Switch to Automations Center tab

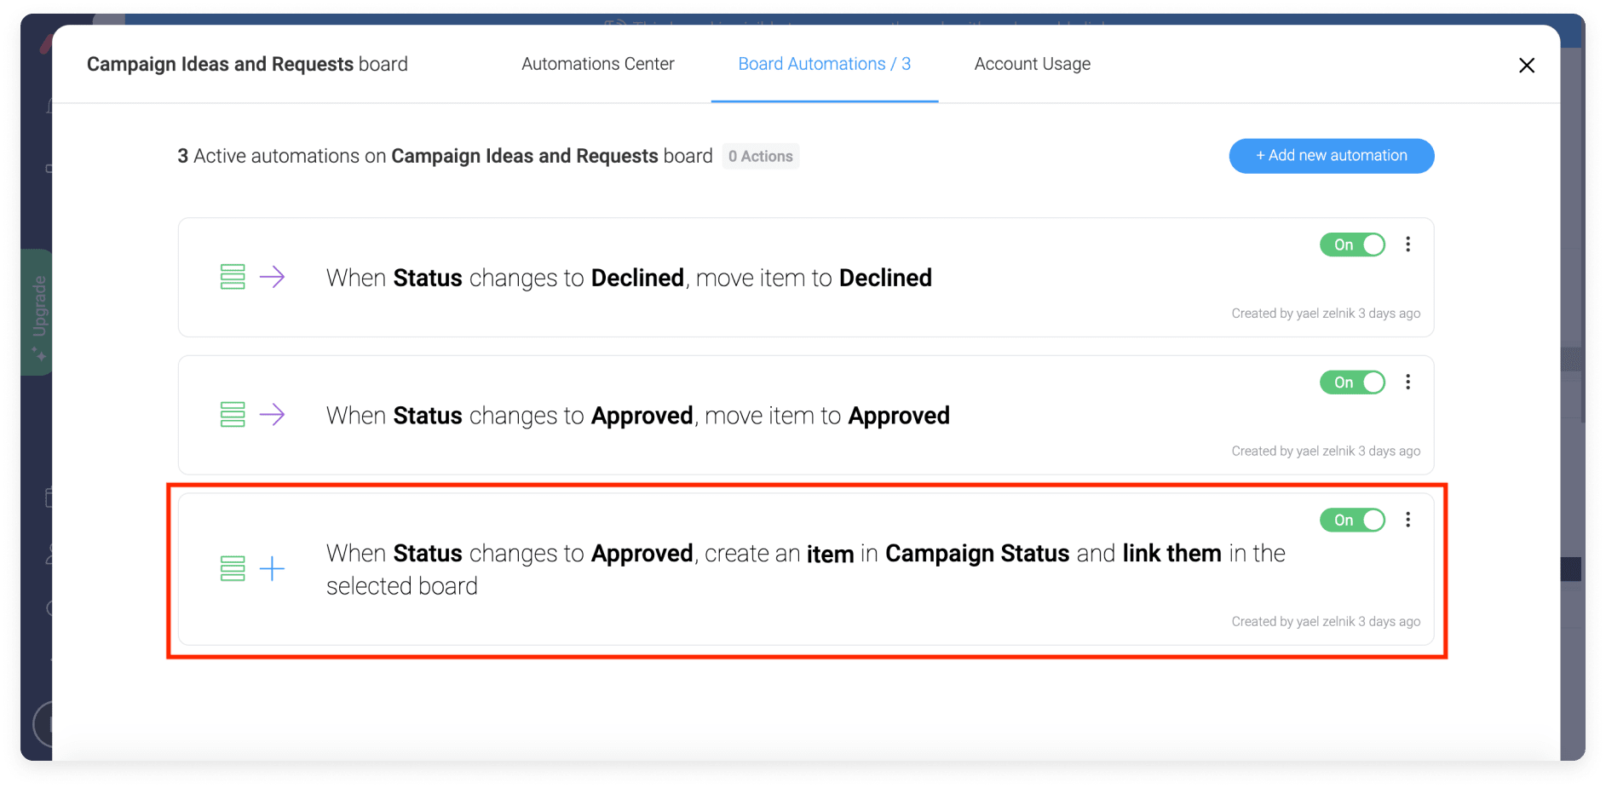pyautogui.click(x=597, y=64)
